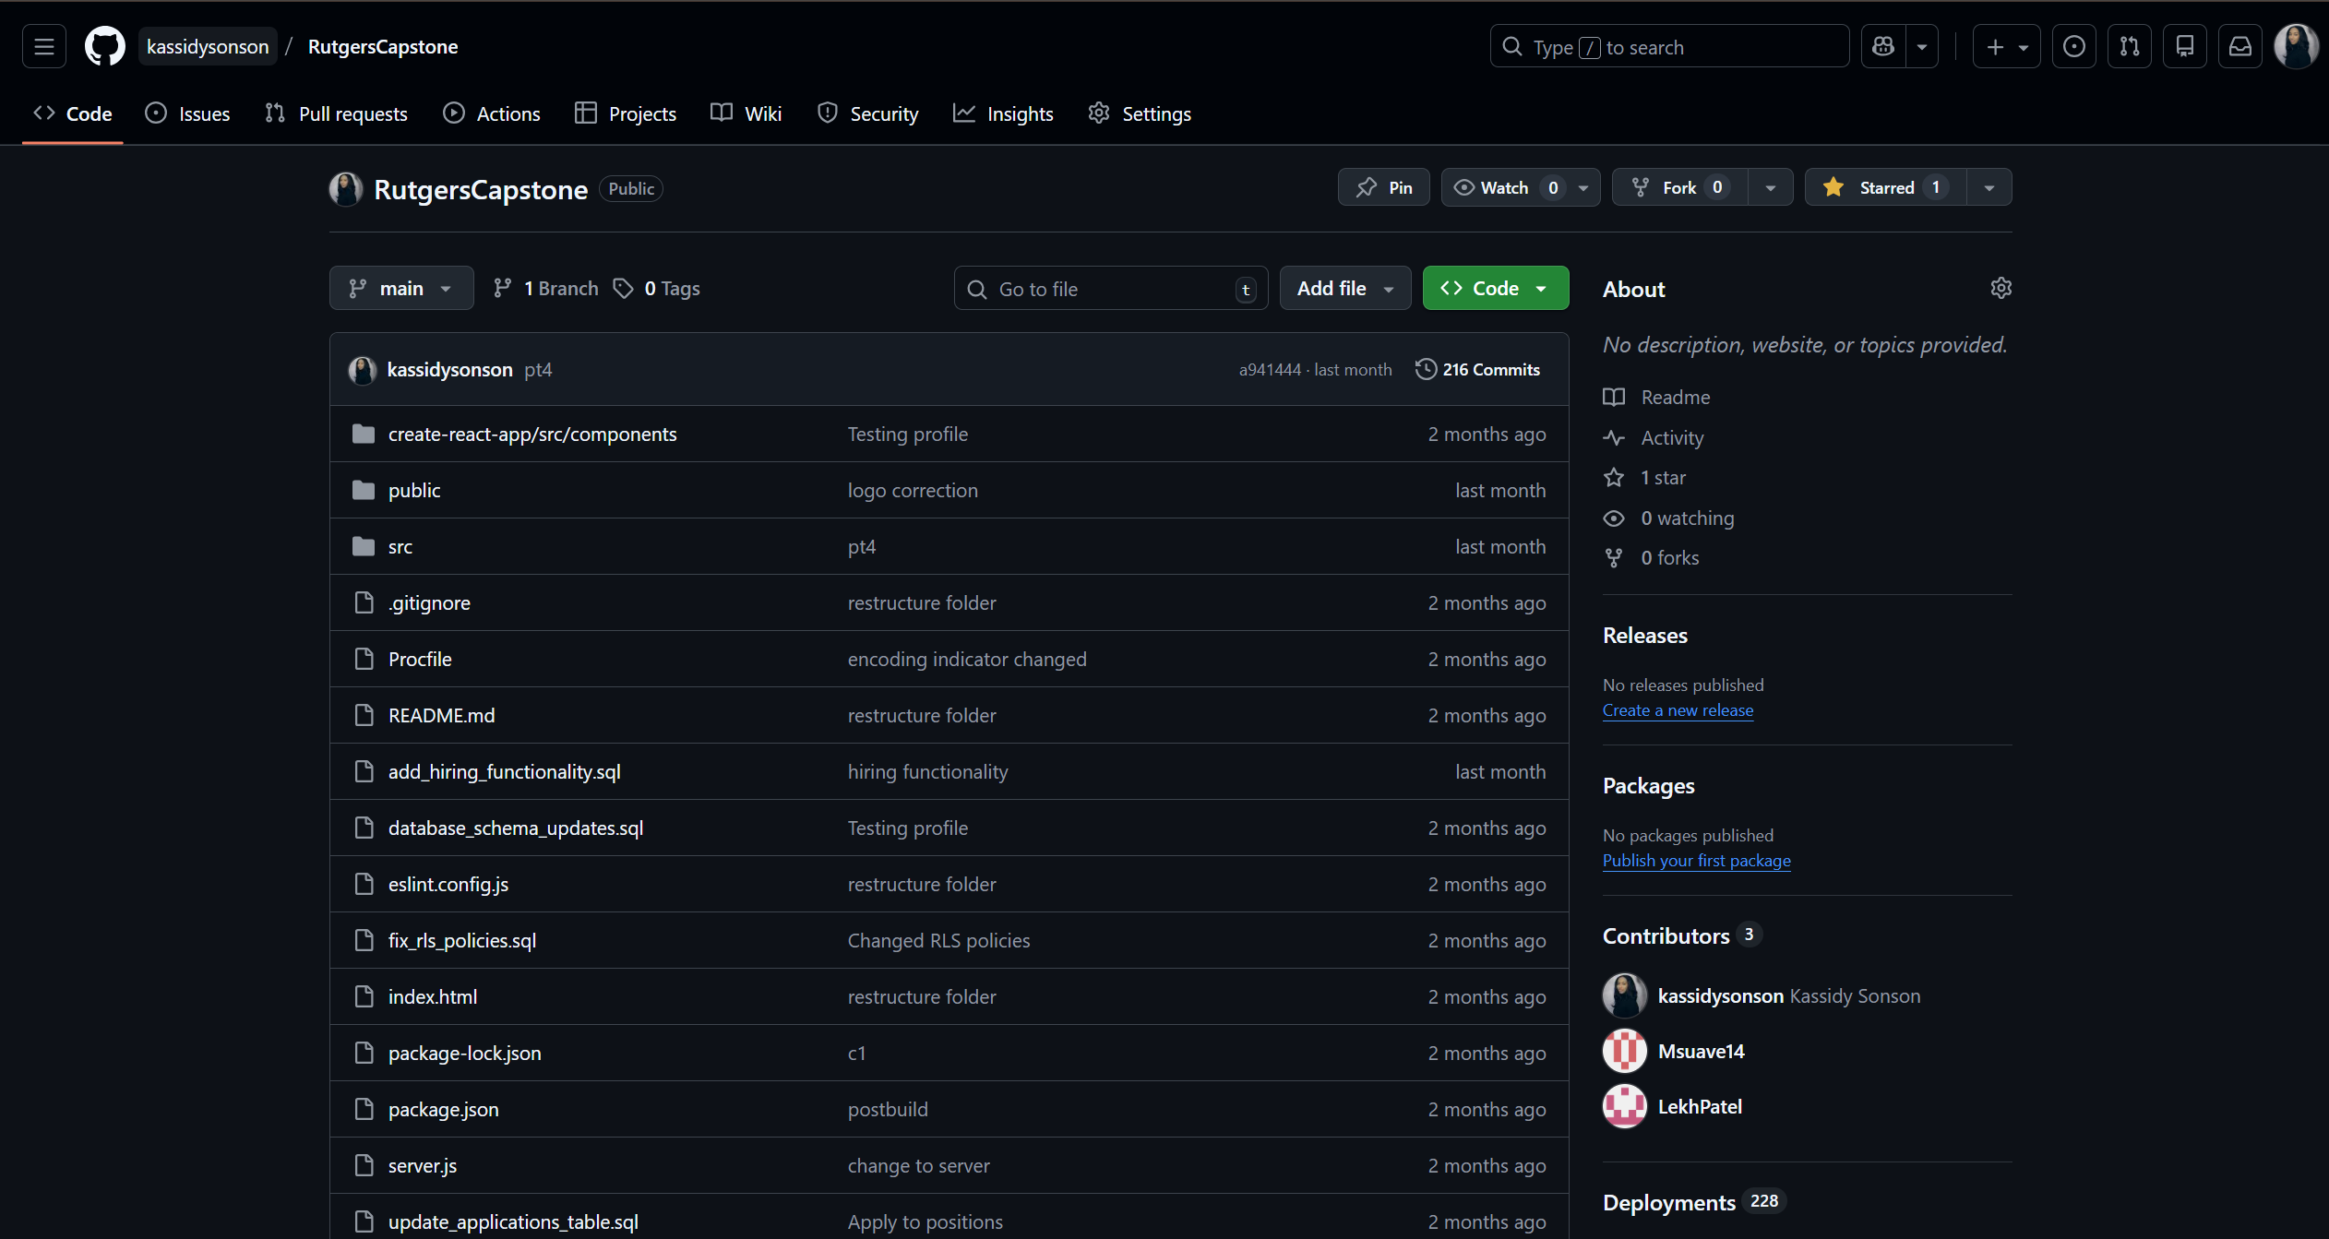Viewport: 2329px width, 1239px height.
Task: Switch to the Insights tab
Action: pyautogui.click(x=1004, y=113)
